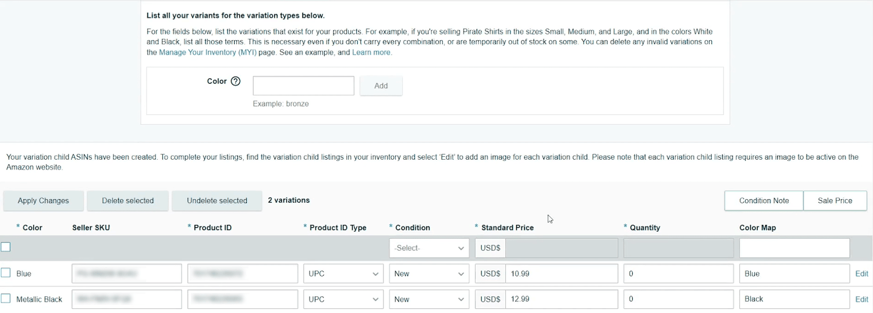This screenshot has width=873, height=313.
Task: Click the Quantity column header
Action: point(645,228)
